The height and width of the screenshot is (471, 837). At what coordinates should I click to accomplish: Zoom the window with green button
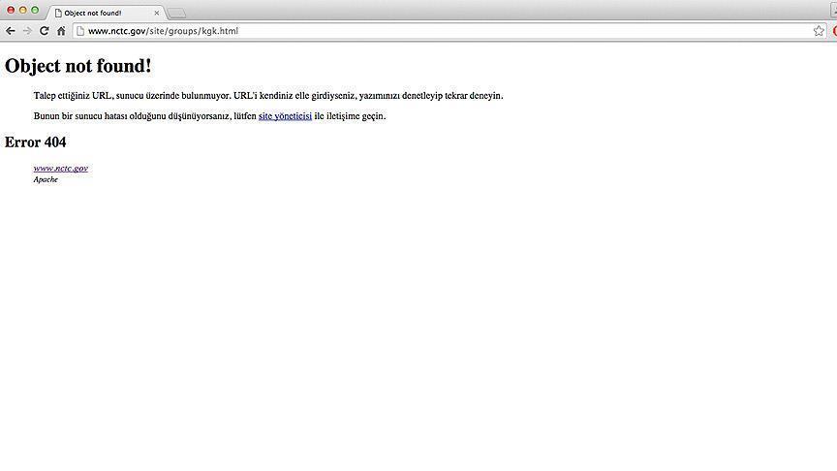coord(35,10)
